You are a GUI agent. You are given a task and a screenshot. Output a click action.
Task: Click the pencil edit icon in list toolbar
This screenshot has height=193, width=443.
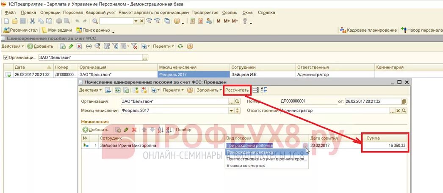point(71,46)
